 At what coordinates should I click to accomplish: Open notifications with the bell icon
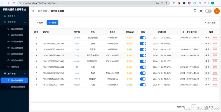tap(195, 11)
